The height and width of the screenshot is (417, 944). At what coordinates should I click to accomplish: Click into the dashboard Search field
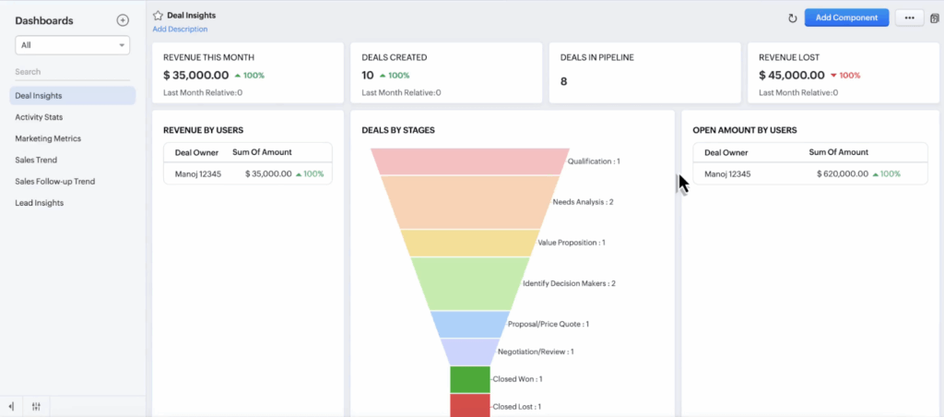(72, 72)
